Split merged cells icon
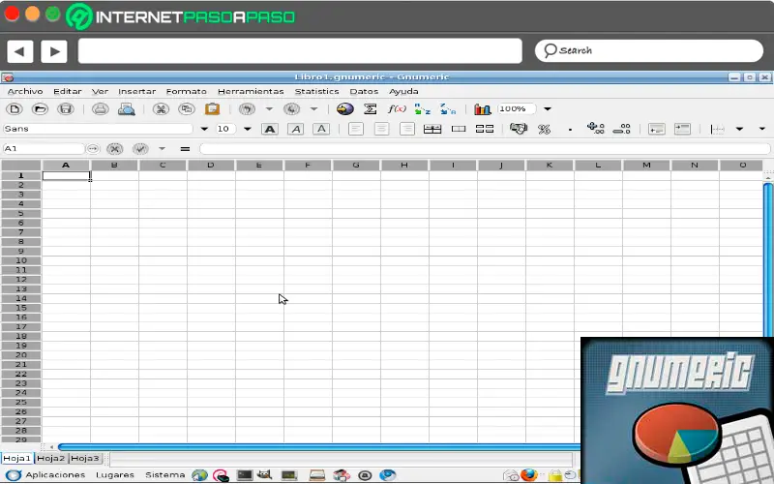The image size is (774, 484). point(485,129)
